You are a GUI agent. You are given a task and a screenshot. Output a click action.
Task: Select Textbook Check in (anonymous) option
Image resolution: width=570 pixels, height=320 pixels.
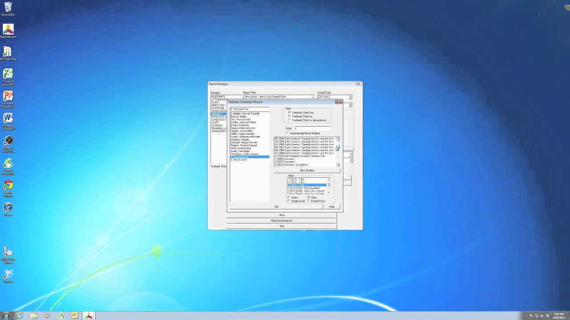[x=289, y=120]
